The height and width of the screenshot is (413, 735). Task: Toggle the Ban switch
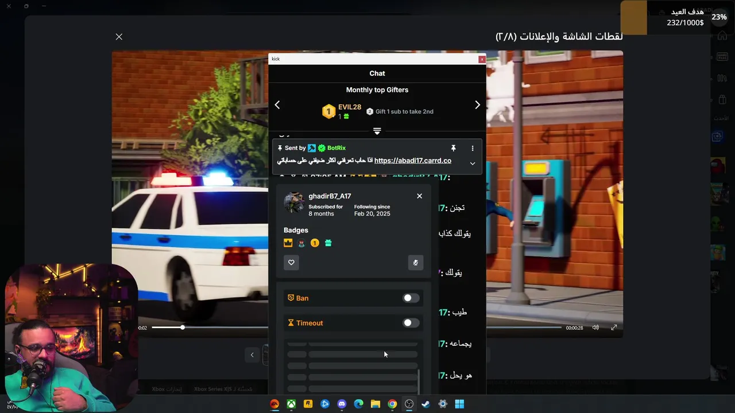point(411,298)
